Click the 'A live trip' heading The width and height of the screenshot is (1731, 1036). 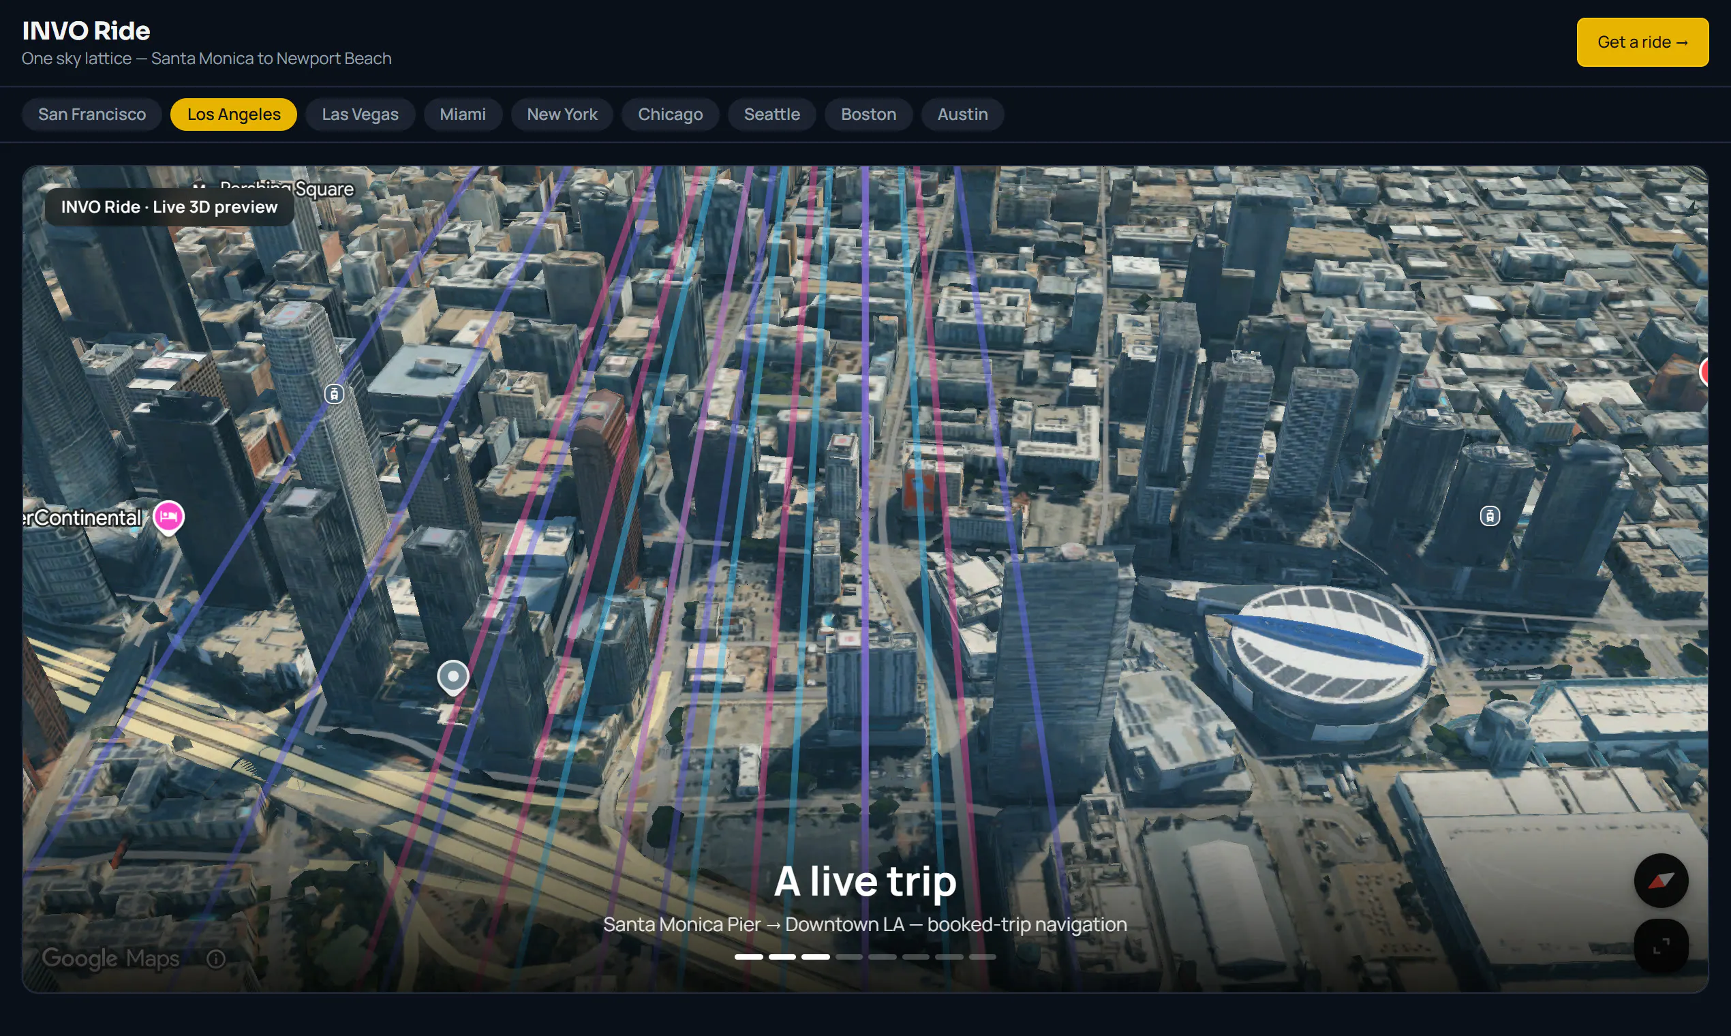click(x=865, y=881)
